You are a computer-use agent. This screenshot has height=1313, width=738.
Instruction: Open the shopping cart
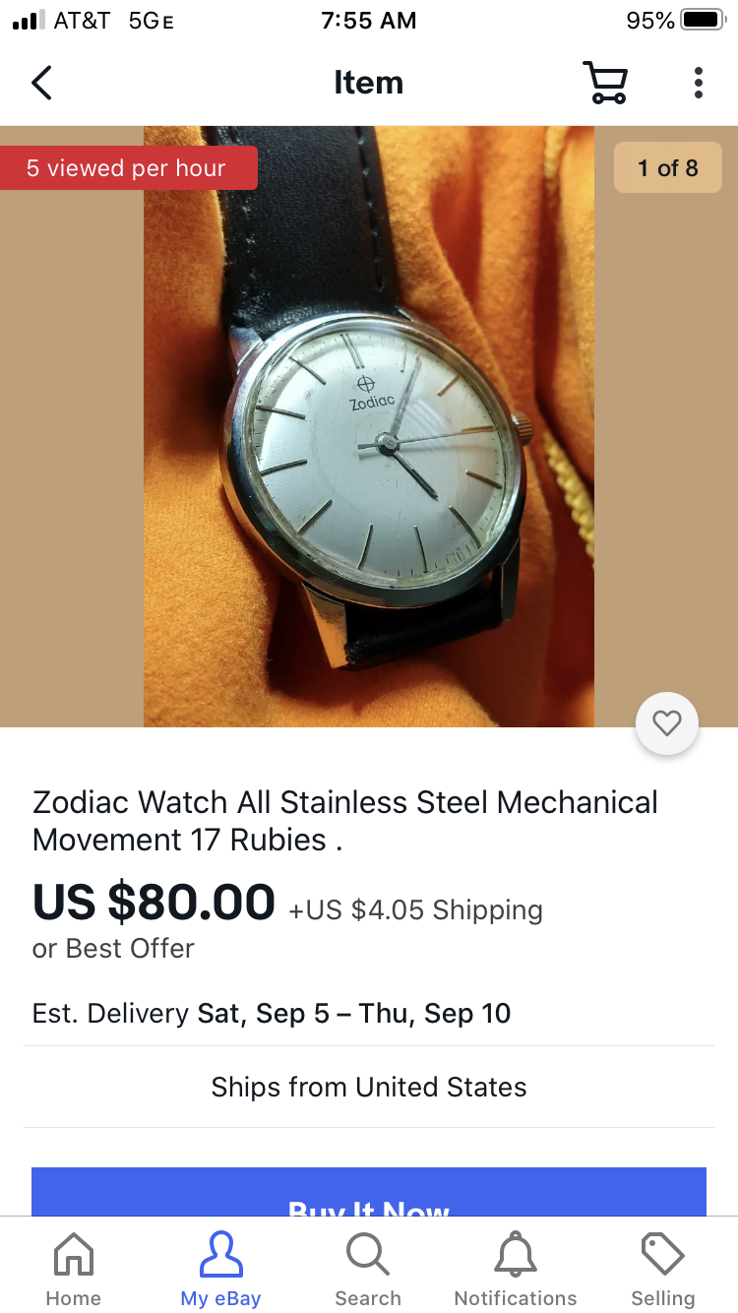605,83
